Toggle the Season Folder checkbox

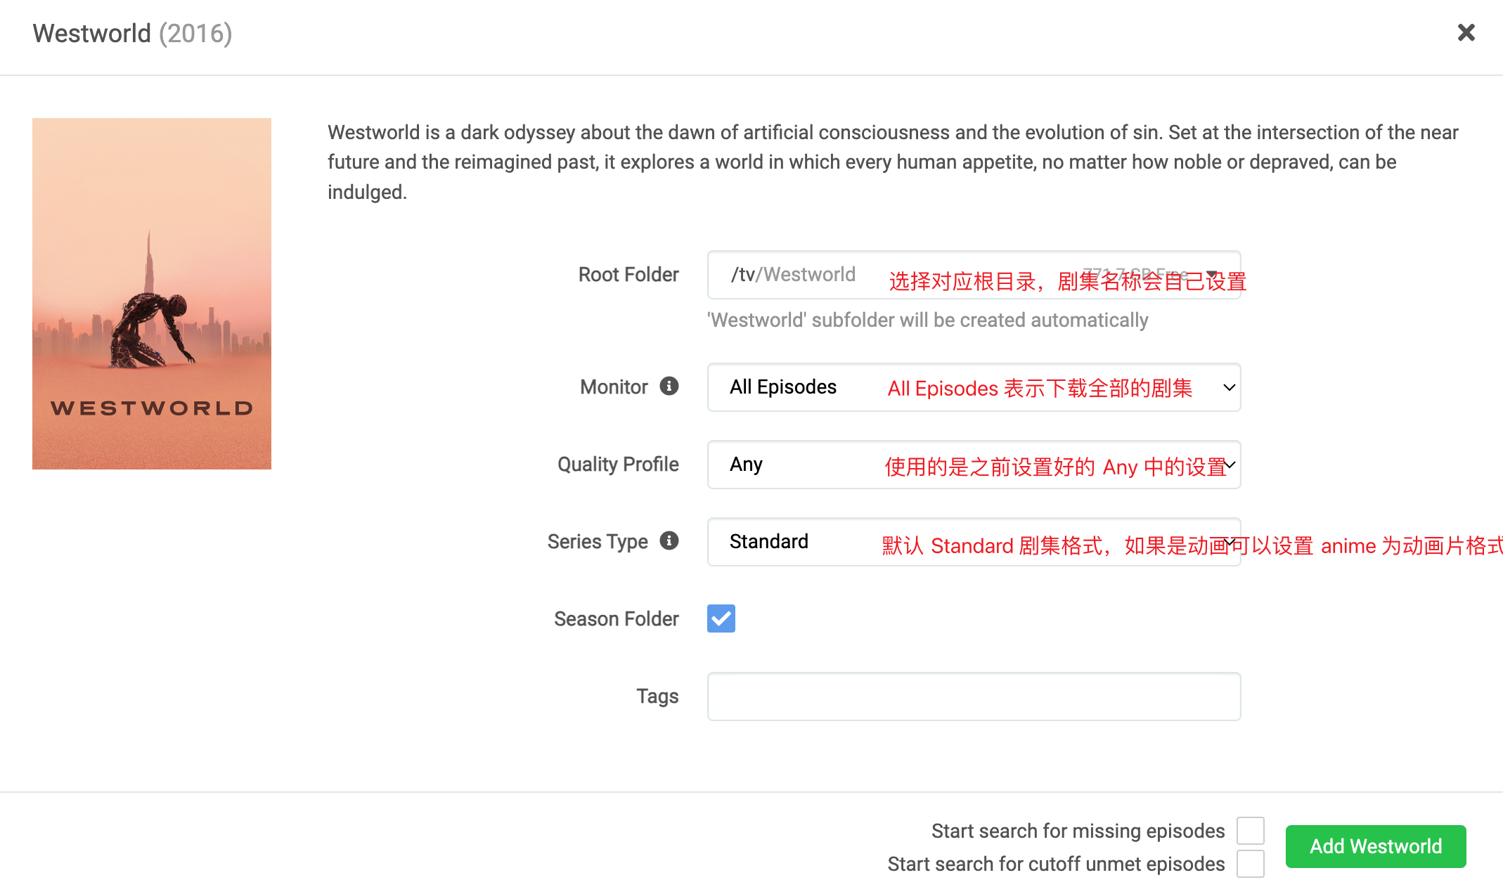pyautogui.click(x=721, y=618)
